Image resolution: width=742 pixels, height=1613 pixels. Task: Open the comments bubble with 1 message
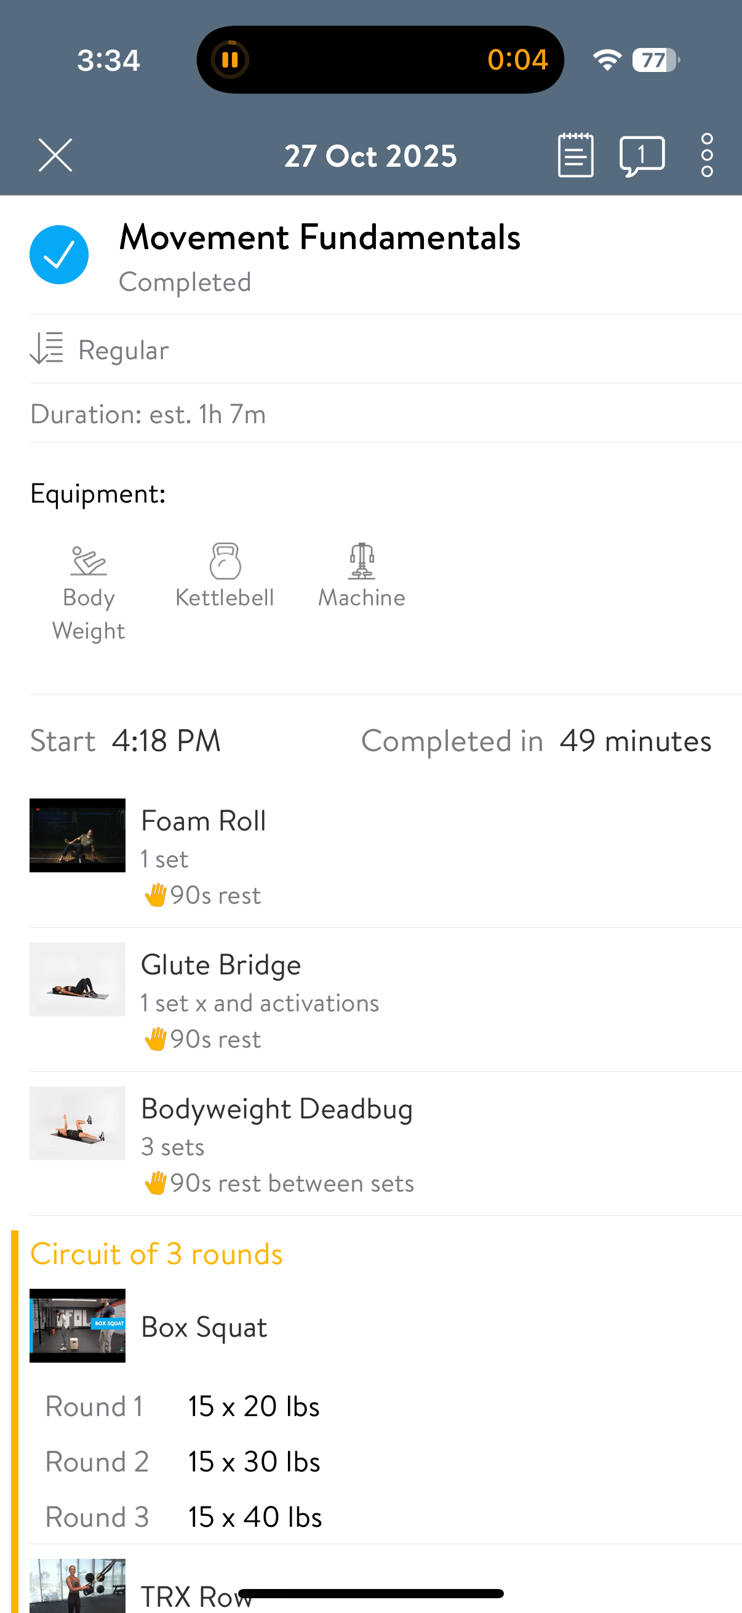point(642,156)
